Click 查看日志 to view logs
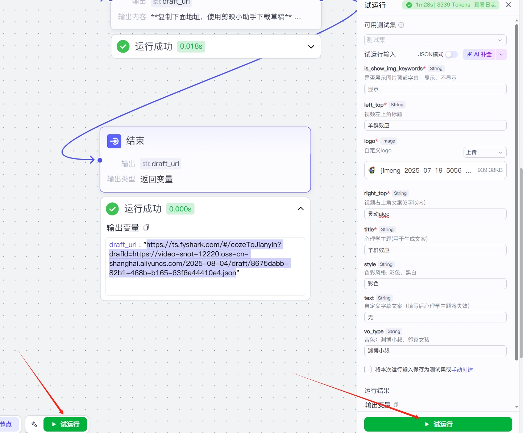The width and height of the screenshot is (523, 433). (x=485, y=5)
